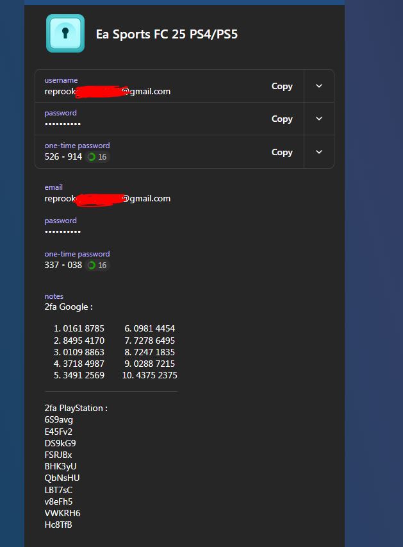Screen dimensions: 403x547
Task: Select backup code 8. 7247 1835
Action: (x=149, y=352)
